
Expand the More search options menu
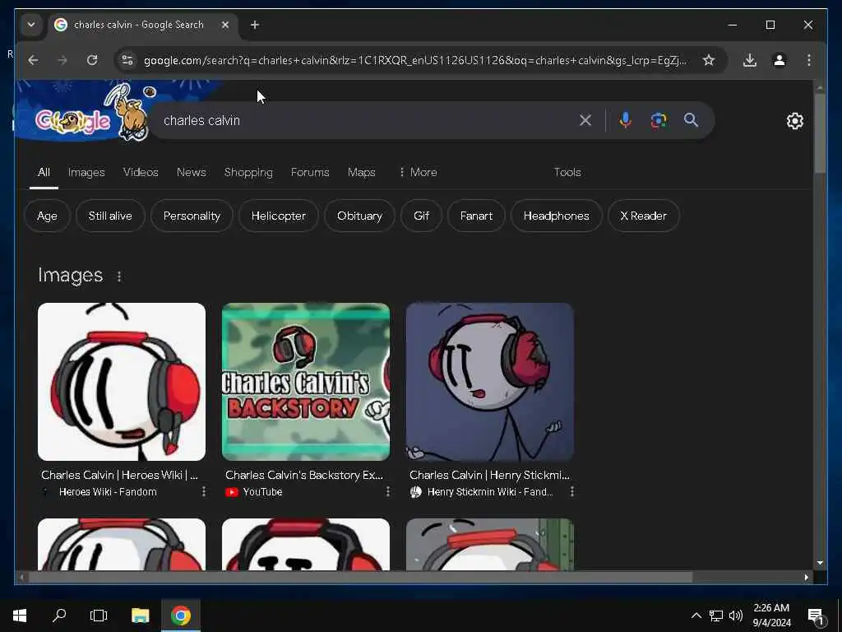point(418,172)
